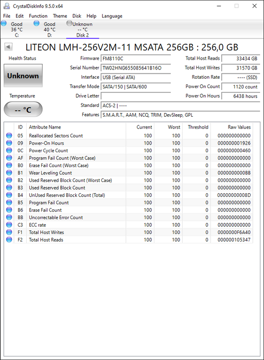Click status orb for ECC rate row
The image size is (264, 360).
pos(9,225)
